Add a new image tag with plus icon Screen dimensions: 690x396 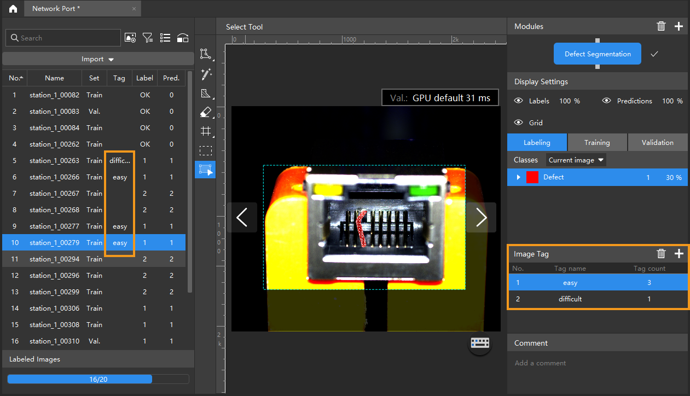(679, 254)
